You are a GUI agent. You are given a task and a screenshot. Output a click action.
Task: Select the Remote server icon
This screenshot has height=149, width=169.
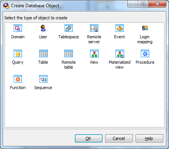[94, 28]
